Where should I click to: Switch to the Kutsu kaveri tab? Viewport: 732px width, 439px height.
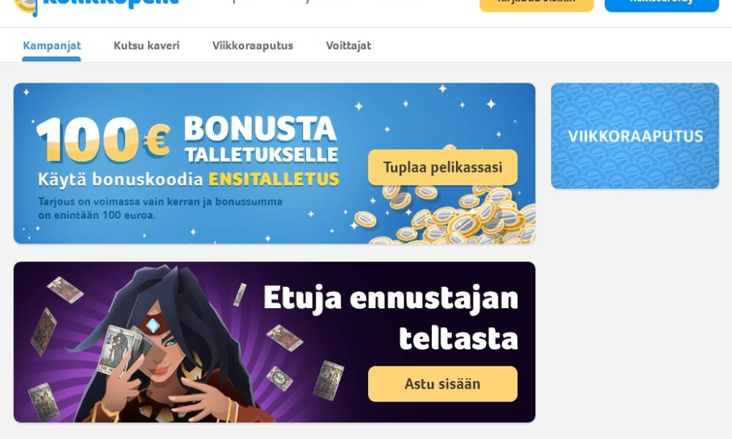point(146,45)
